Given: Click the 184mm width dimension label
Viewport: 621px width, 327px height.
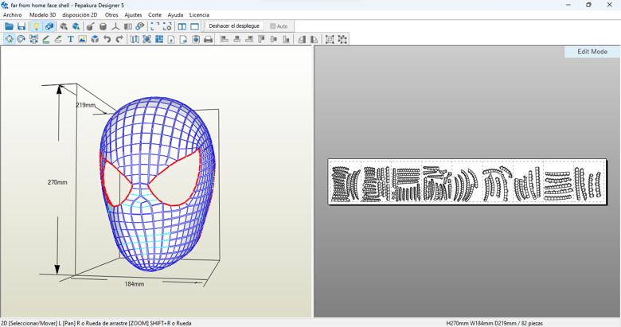Looking at the screenshot, I should click(135, 284).
